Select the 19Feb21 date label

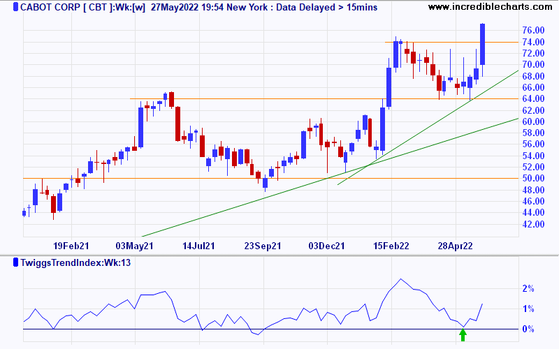[71, 246]
